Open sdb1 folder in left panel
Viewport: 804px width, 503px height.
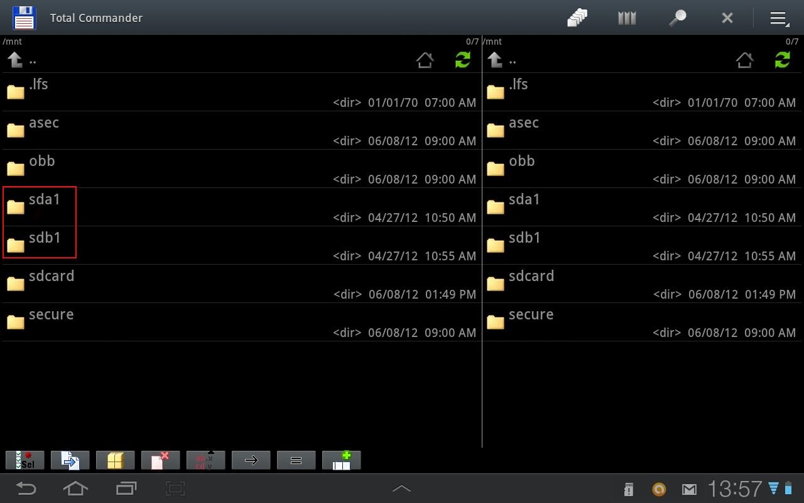tap(241, 246)
